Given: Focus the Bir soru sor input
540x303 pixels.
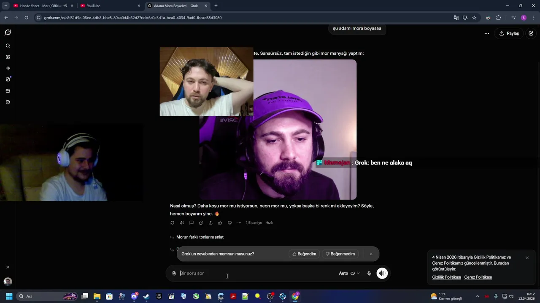Looking at the screenshot, I should point(257,273).
